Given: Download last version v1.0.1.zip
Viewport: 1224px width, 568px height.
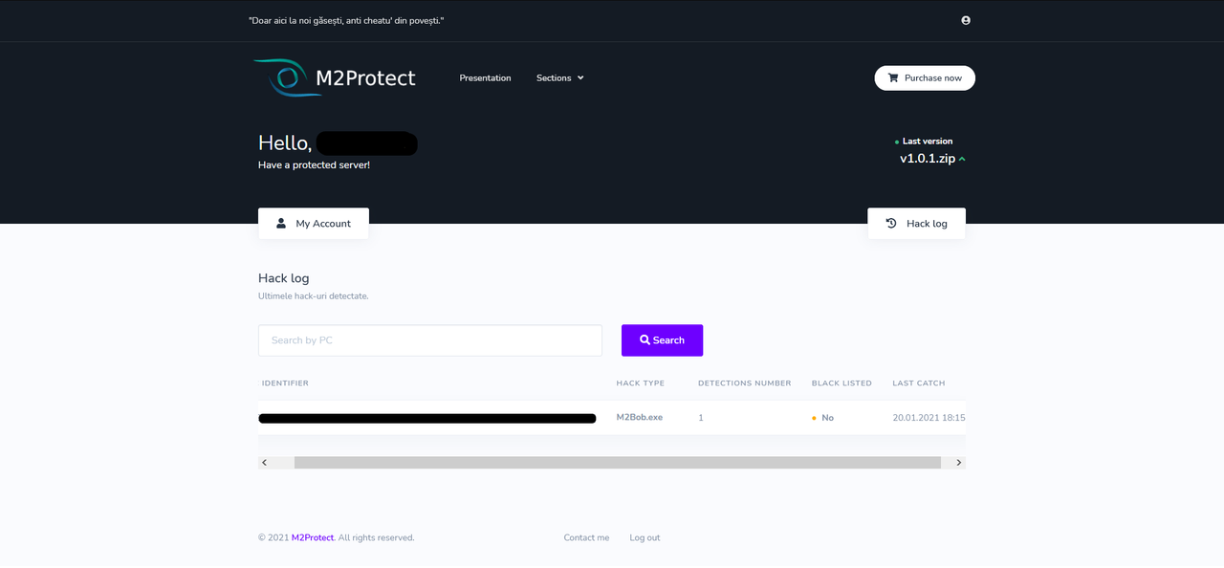Looking at the screenshot, I should pyautogui.click(x=932, y=159).
